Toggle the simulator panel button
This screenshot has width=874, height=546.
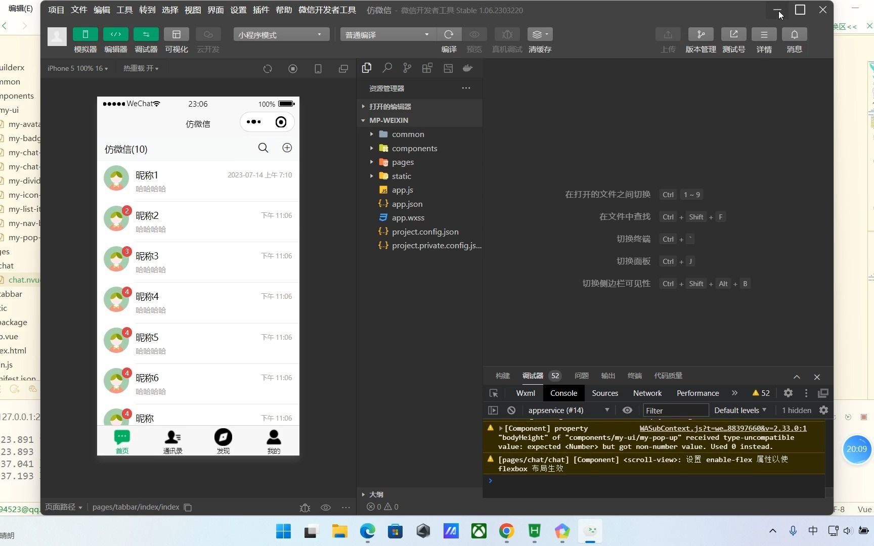pyautogui.click(x=85, y=34)
